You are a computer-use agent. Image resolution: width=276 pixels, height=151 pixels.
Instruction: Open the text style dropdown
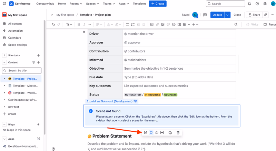(69, 24)
